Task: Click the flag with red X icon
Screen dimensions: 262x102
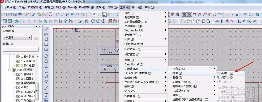Action: tap(71, 21)
